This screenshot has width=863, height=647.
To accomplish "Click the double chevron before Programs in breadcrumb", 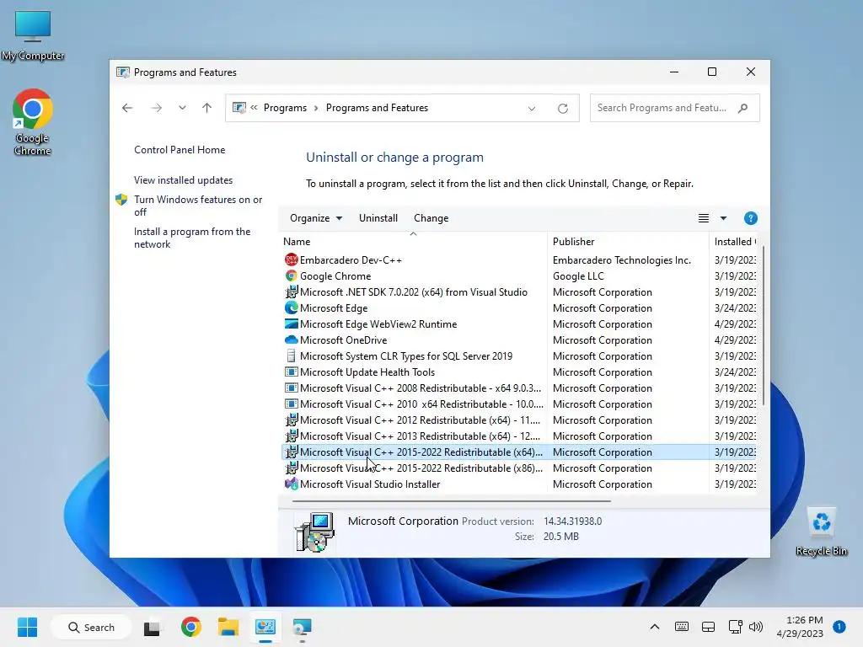I will (254, 108).
